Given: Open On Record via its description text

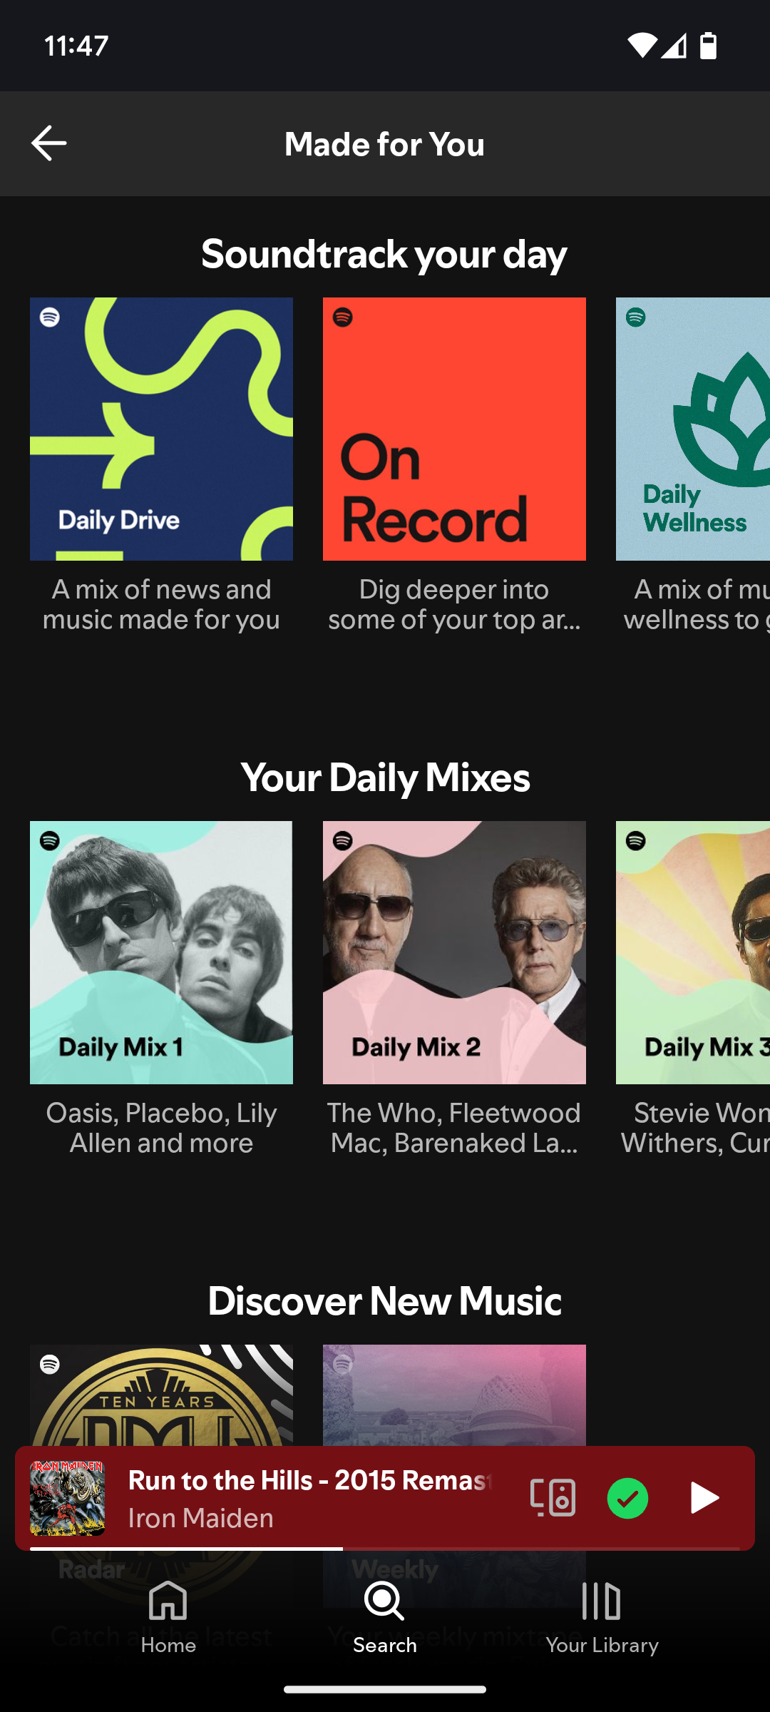Looking at the screenshot, I should [454, 605].
